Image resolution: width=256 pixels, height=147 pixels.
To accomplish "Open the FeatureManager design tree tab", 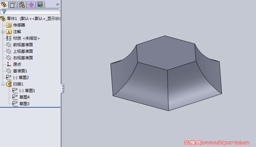I will (x=4, y=4).
